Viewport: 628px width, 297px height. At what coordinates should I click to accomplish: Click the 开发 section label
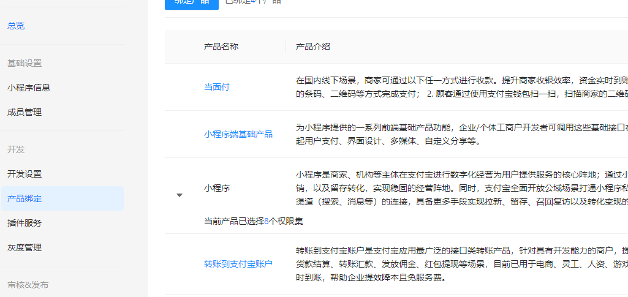point(16,149)
